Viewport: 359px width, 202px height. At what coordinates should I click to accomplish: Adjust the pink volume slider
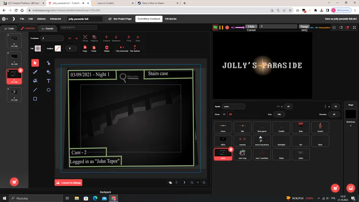pos(240,27)
